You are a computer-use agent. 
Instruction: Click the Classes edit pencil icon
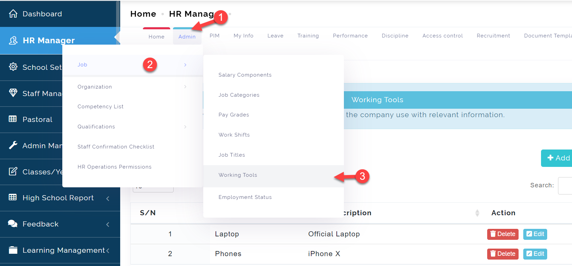[13, 171]
